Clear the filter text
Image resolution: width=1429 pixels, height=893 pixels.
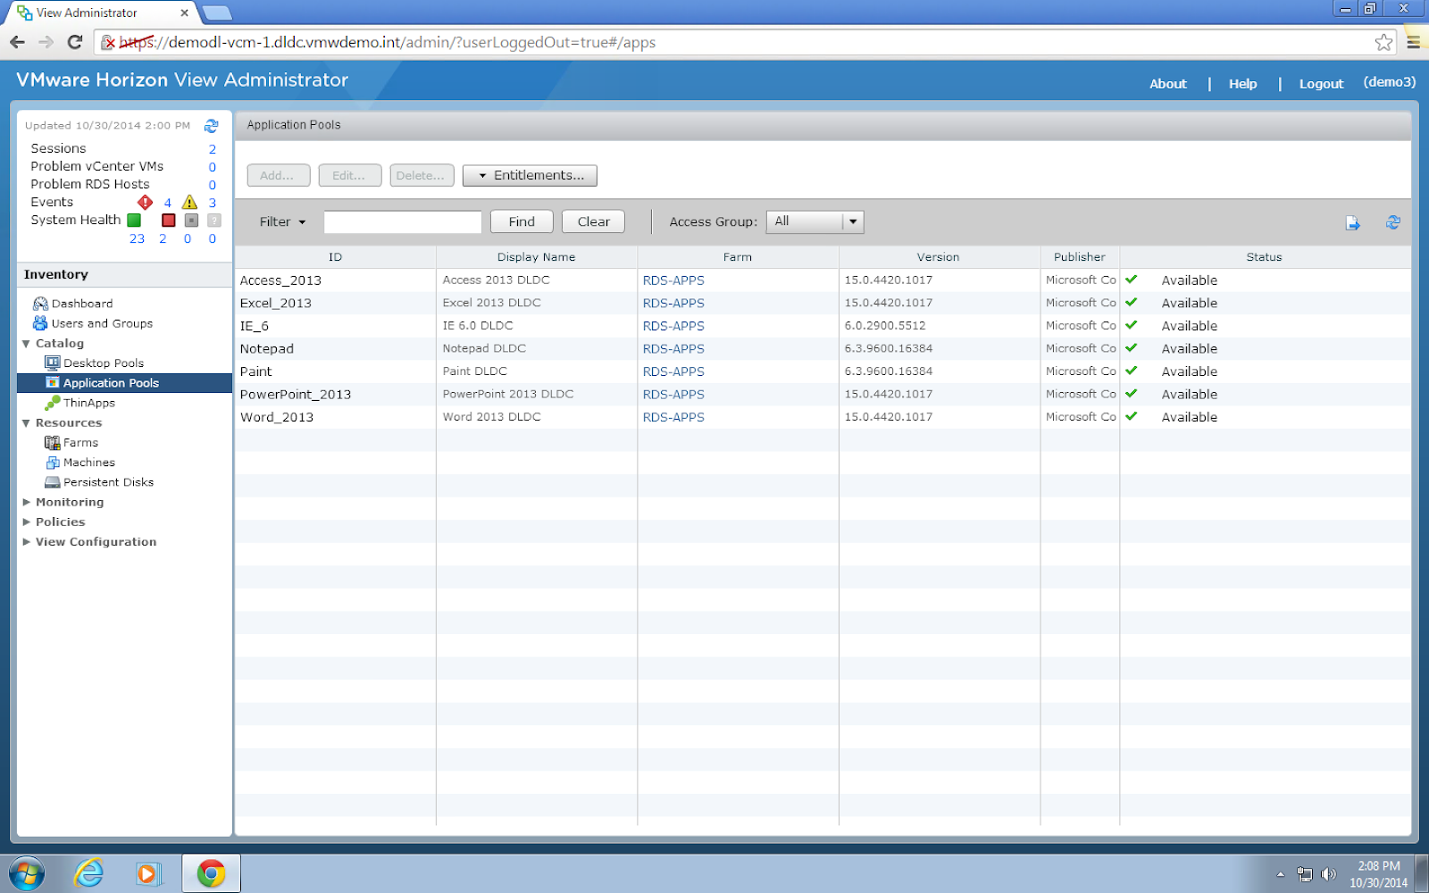pos(593,222)
